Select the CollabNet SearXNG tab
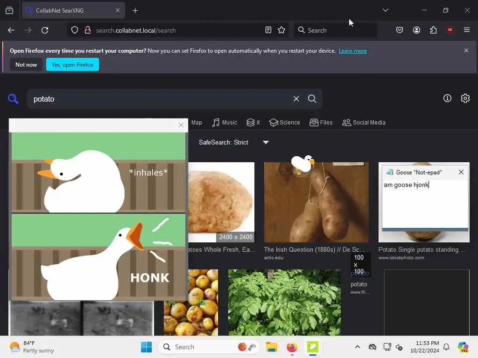Image resolution: width=478 pixels, height=358 pixels. tap(73, 11)
